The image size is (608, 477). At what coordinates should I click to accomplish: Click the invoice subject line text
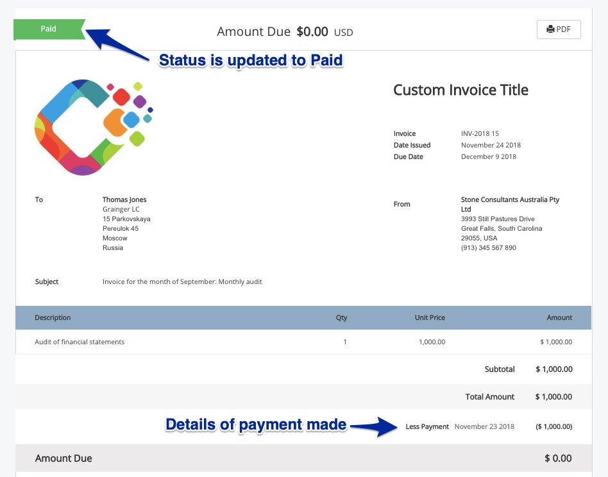tap(182, 281)
